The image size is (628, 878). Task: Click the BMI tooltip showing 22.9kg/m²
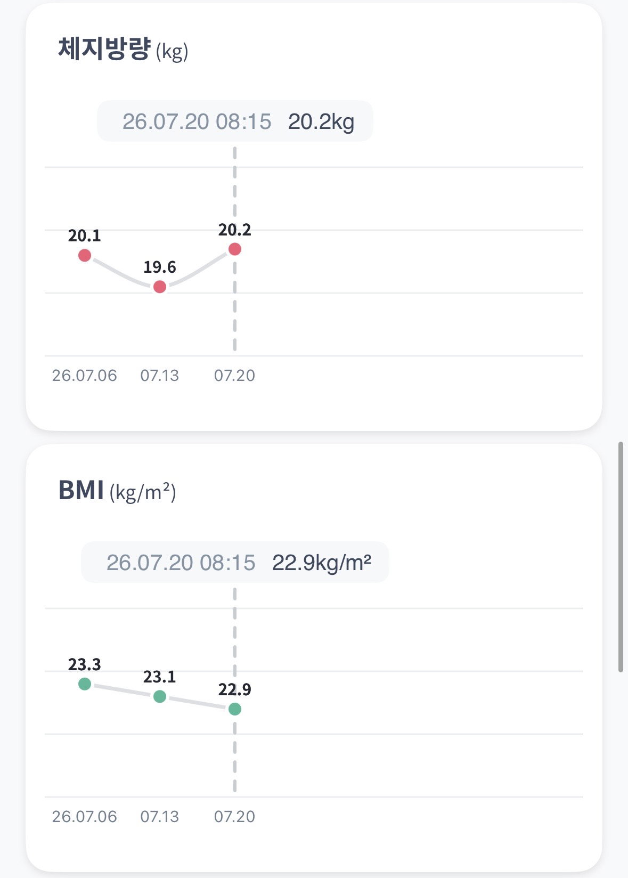[x=235, y=562]
